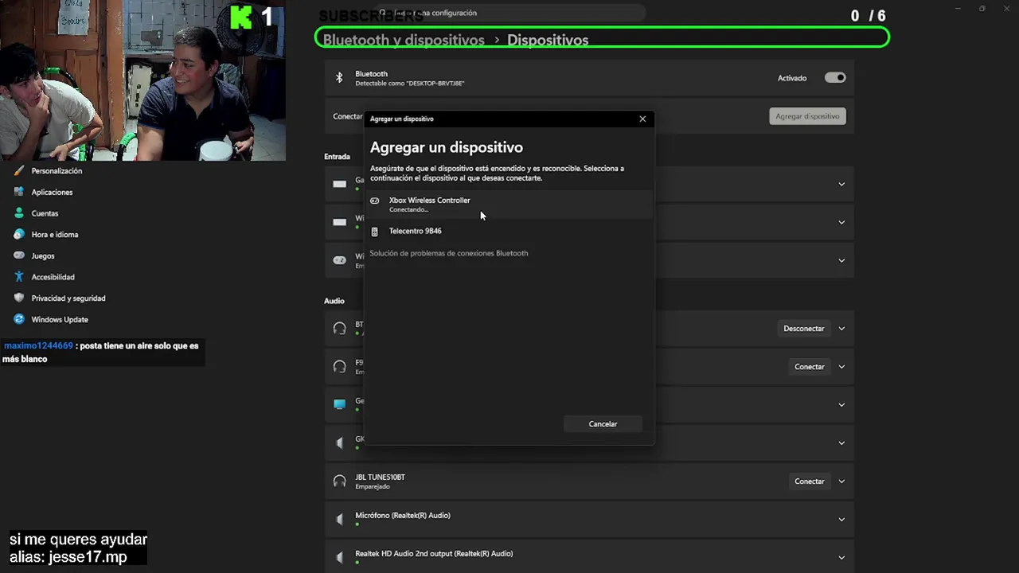Screen dimensions: 1019x573
Task: Close the Agregar un dispositivo dialog
Action: [642, 119]
